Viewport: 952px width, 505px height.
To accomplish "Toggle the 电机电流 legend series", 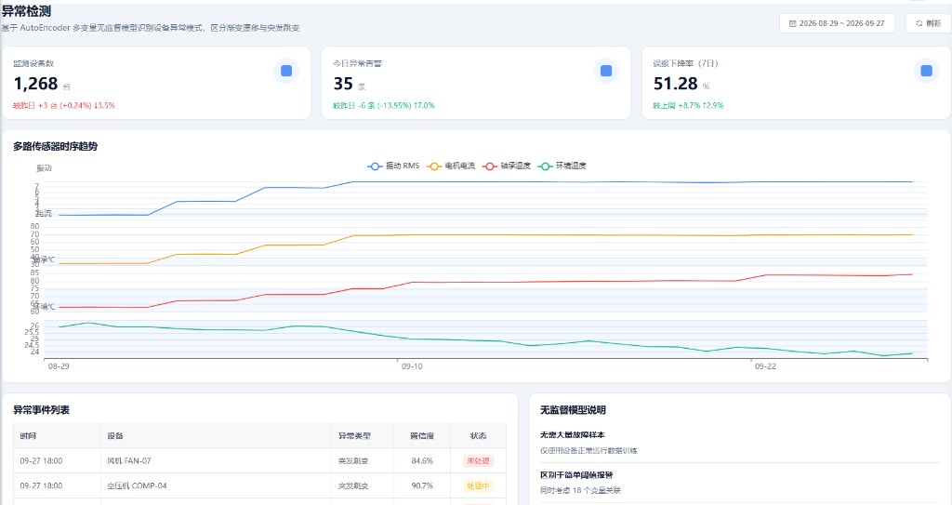I will 451,166.
